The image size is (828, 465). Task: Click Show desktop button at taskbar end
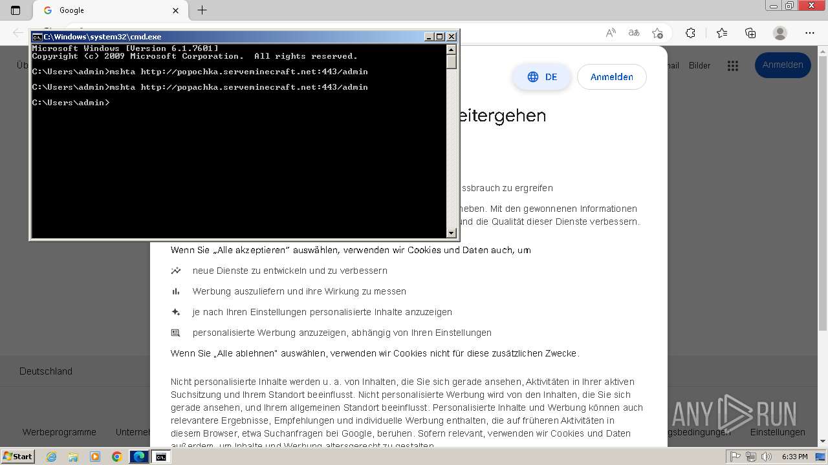[821, 457]
